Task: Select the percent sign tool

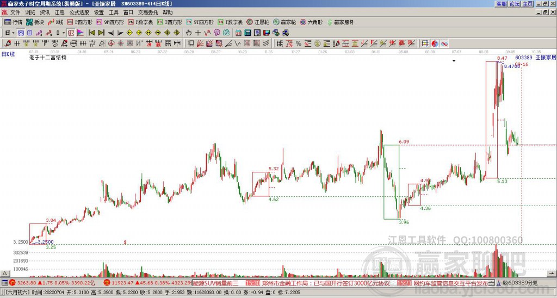Action: pos(298,44)
